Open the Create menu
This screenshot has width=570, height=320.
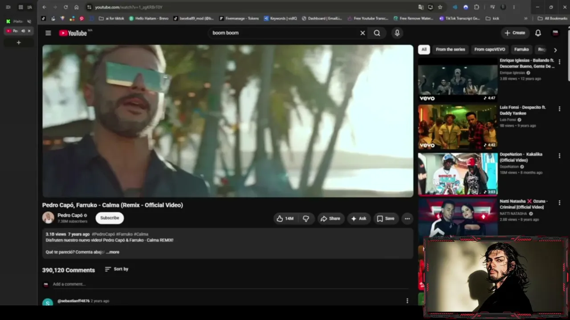[x=515, y=33]
